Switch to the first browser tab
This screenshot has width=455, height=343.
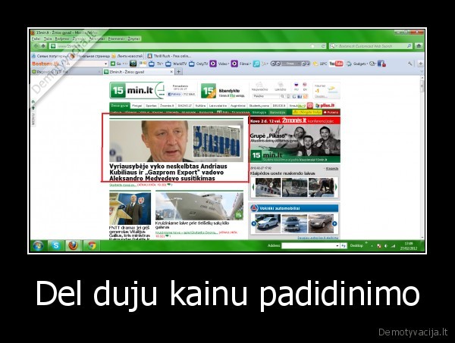[x=66, y=72]
